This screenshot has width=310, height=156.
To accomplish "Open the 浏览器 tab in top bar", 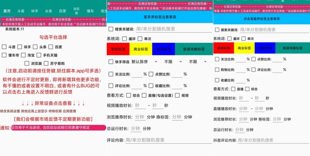I will point(76,11).
